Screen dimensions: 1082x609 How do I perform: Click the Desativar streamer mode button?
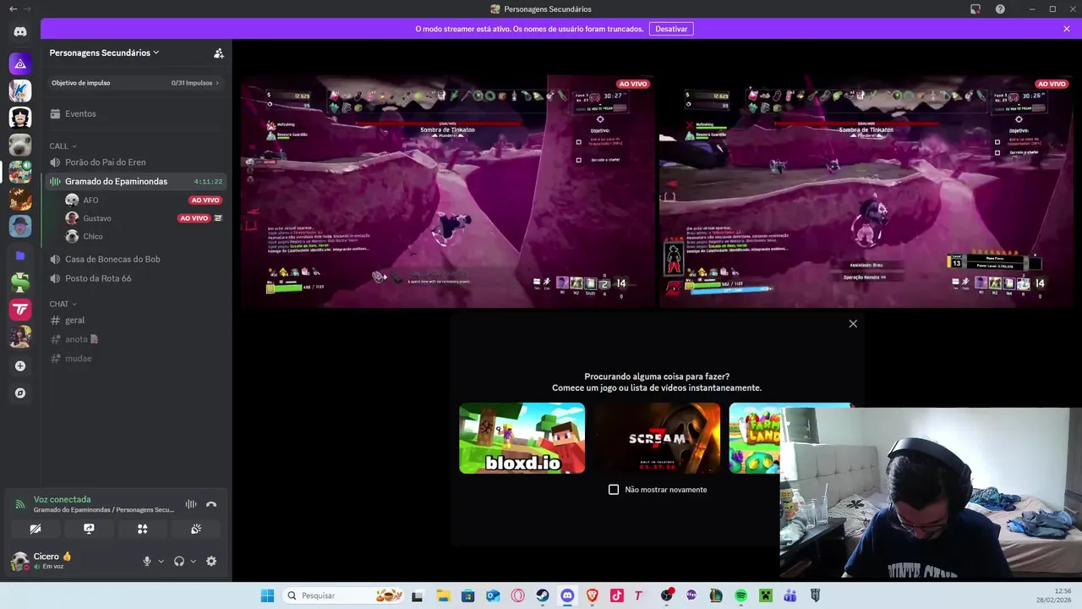click(671, 29)
